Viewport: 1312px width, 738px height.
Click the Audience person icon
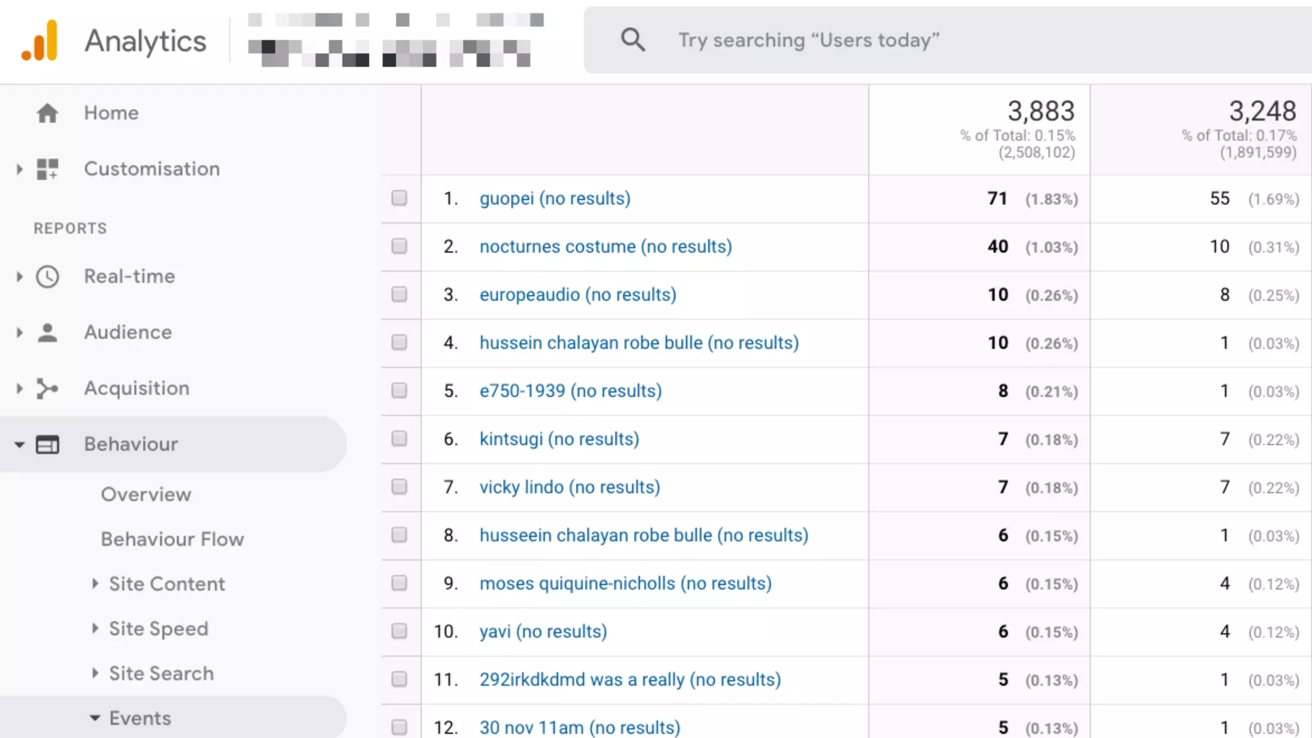(x=47, y=332)
